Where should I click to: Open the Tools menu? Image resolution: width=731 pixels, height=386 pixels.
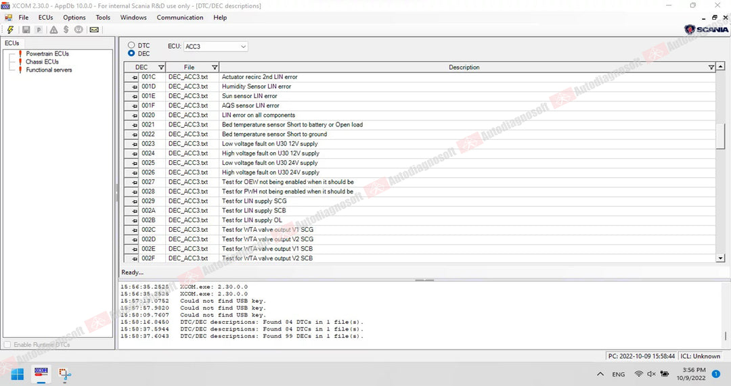coord(103,18)
